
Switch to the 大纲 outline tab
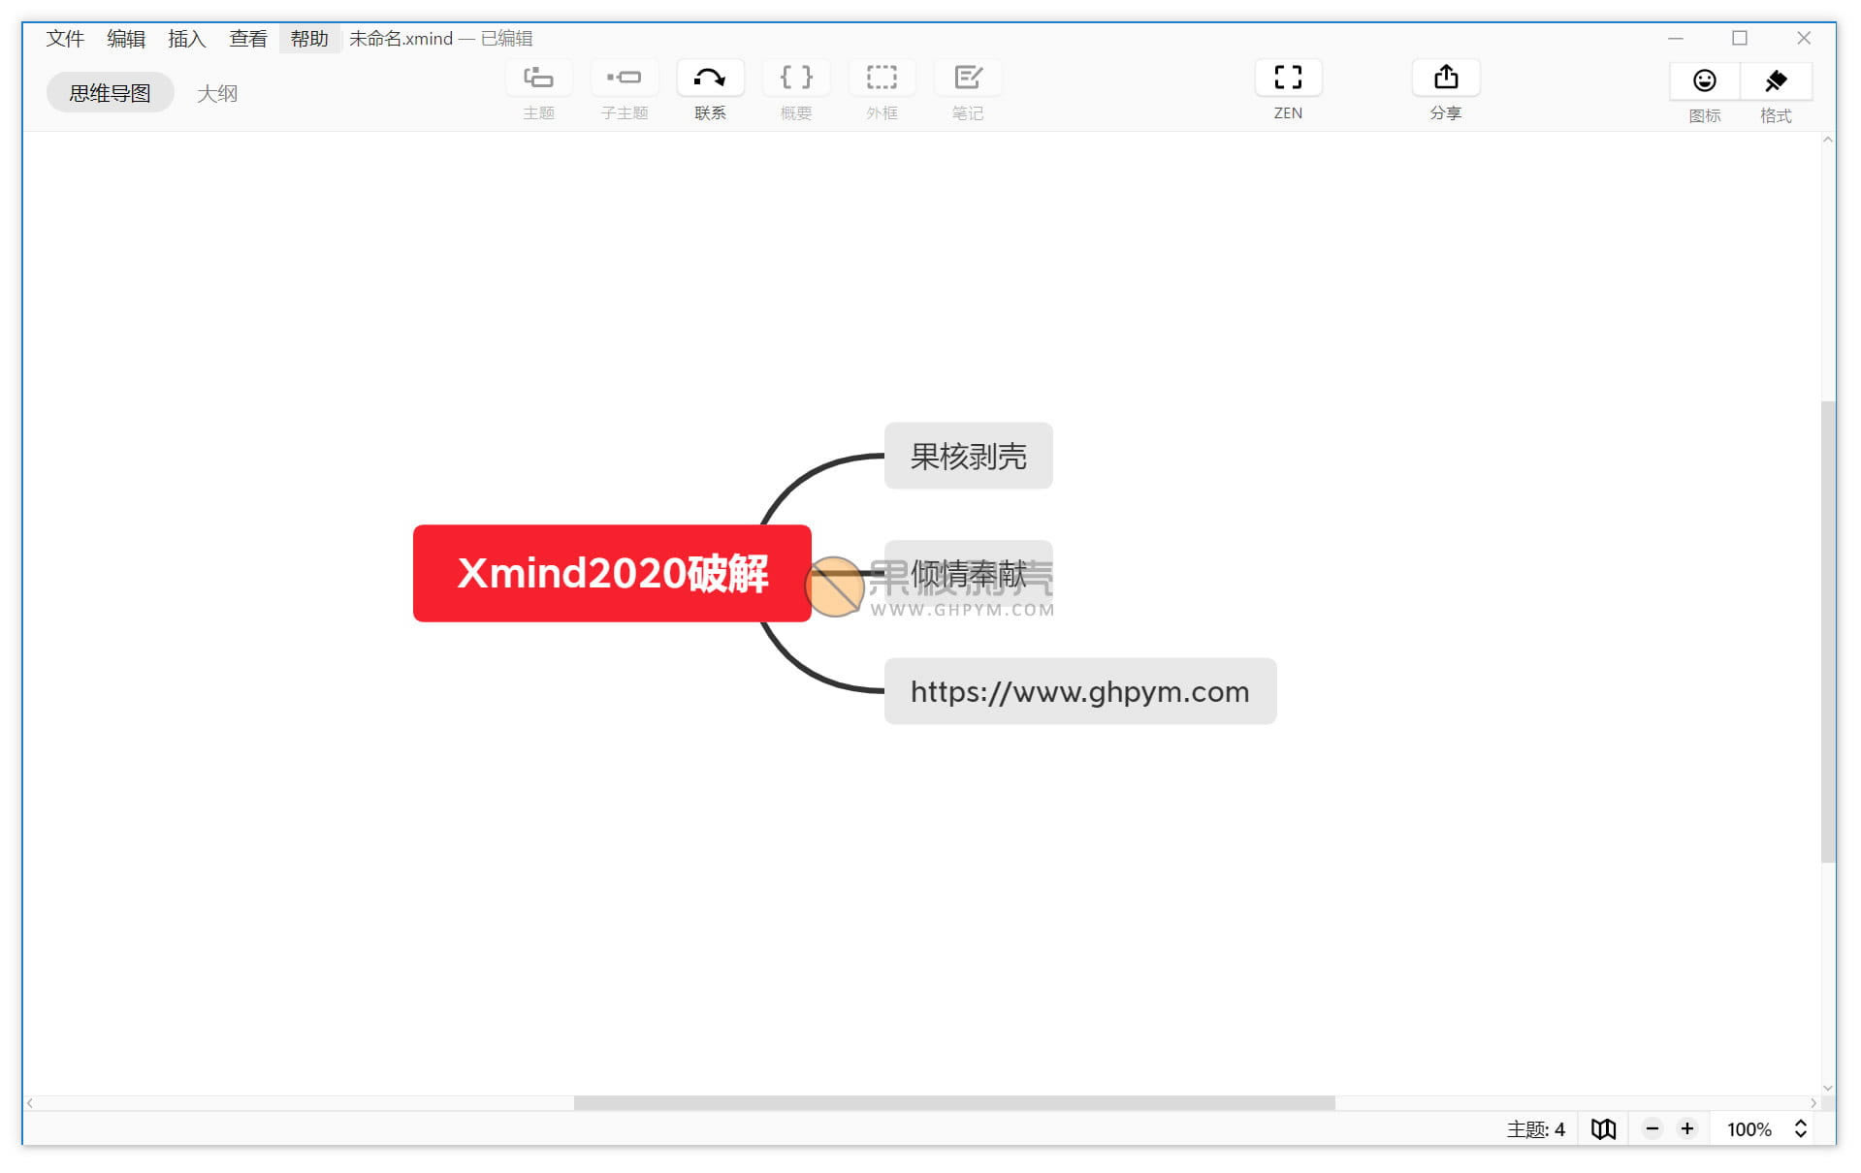click(217, 93)
